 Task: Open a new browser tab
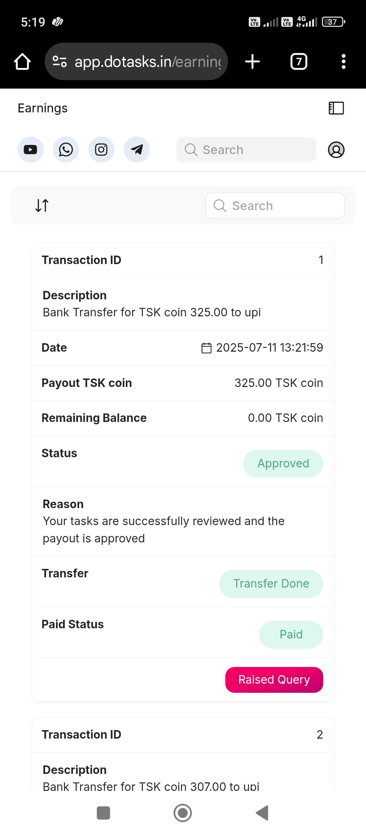coord(252,62)
